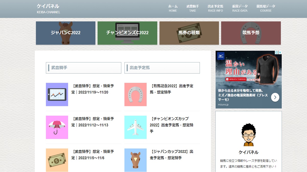Click the arrow button on the Mizuno ad

tap(275, 97)
